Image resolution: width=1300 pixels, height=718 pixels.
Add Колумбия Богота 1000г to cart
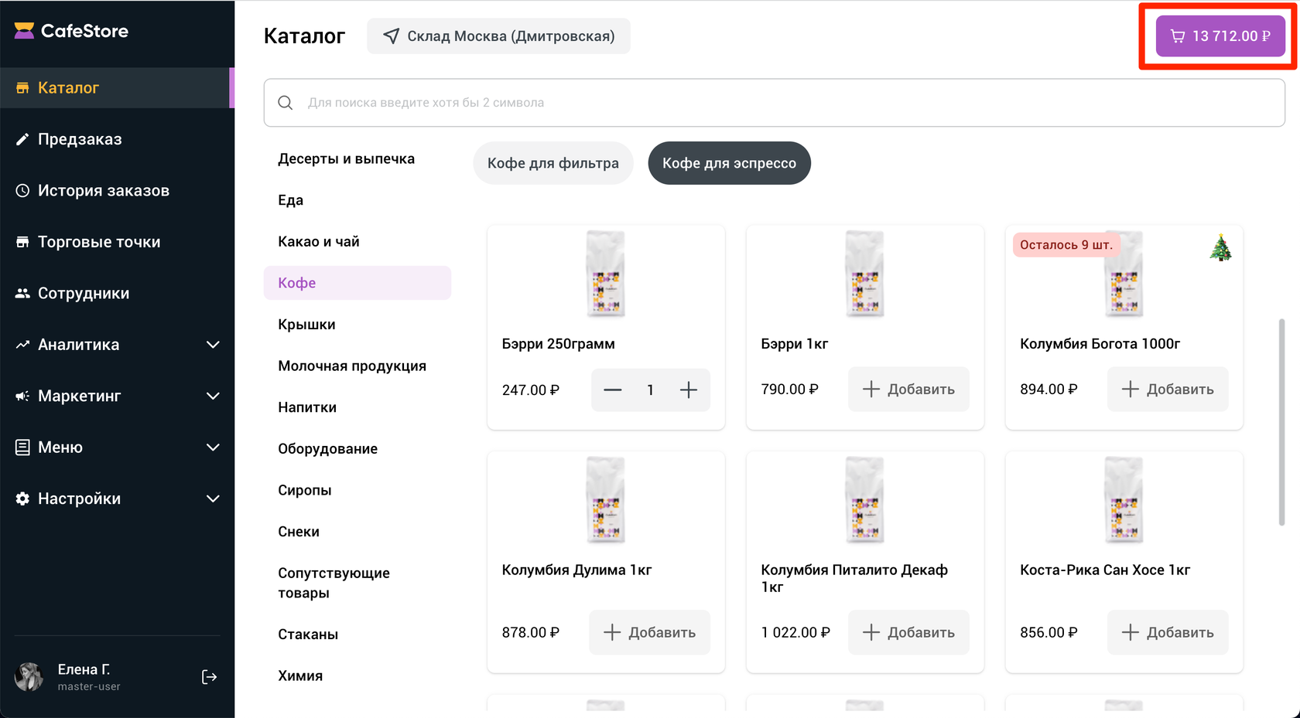coord(1168,390)
